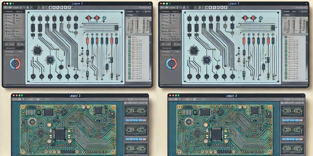The height and width of the screenshot is (156, 313).
Task: Click left of two left-panel buttons, top-right window
Action: pos(166,44)
